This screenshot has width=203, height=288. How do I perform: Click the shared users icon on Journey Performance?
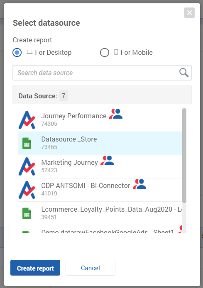(x=116, y=114)
